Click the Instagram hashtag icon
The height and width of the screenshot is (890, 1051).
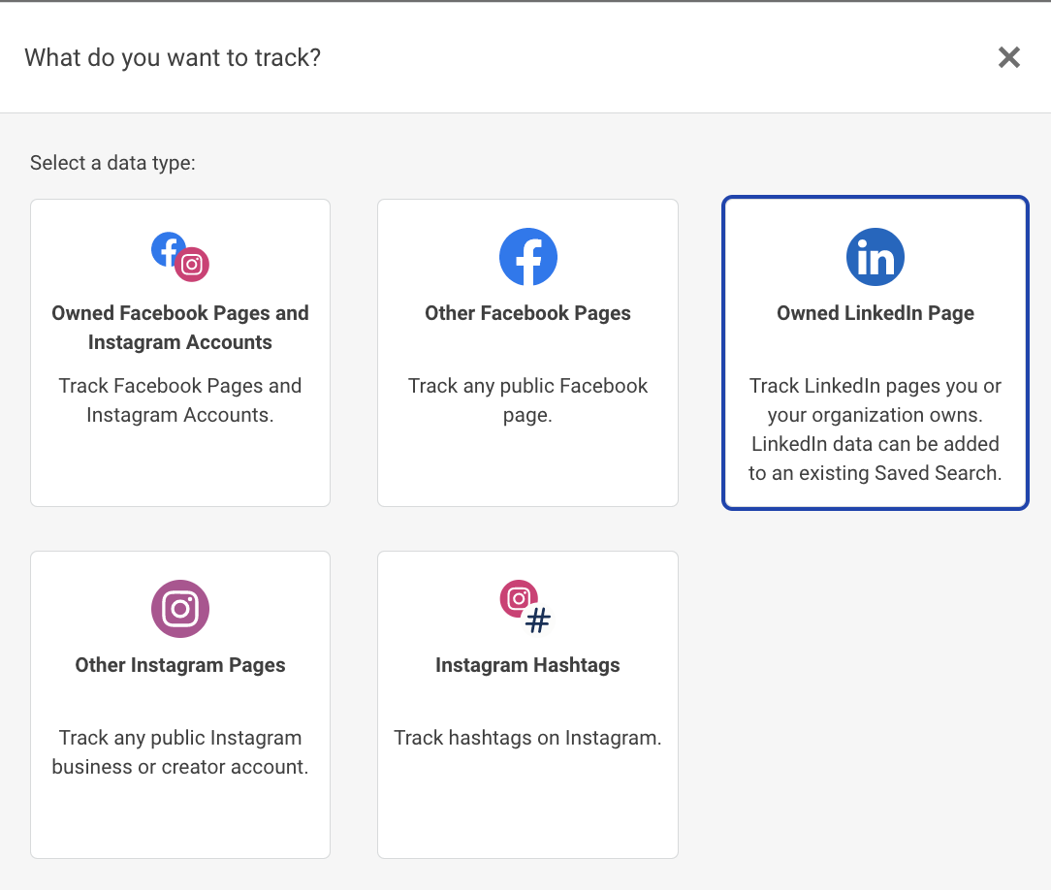point(527,609)
